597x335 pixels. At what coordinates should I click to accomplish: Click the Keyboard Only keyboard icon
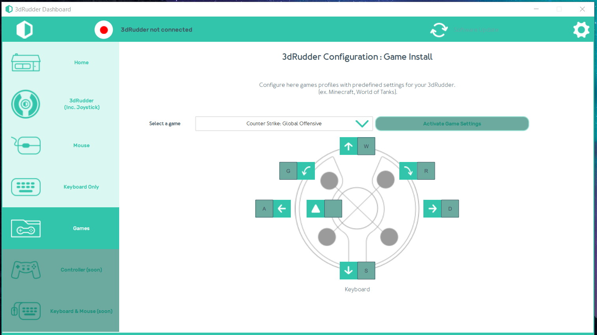tap(26, 187)
